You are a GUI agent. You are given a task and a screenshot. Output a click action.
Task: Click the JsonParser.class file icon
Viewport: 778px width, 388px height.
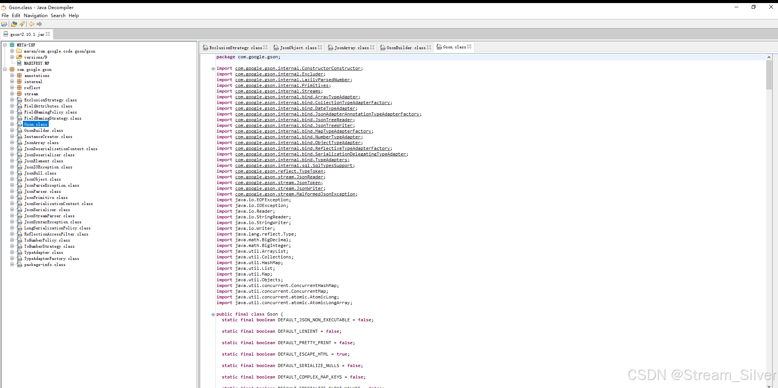19,191
